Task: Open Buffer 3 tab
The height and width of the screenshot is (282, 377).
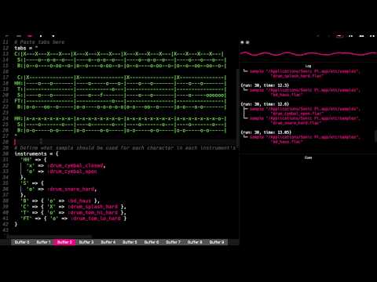Action: (x=86, y=242)
